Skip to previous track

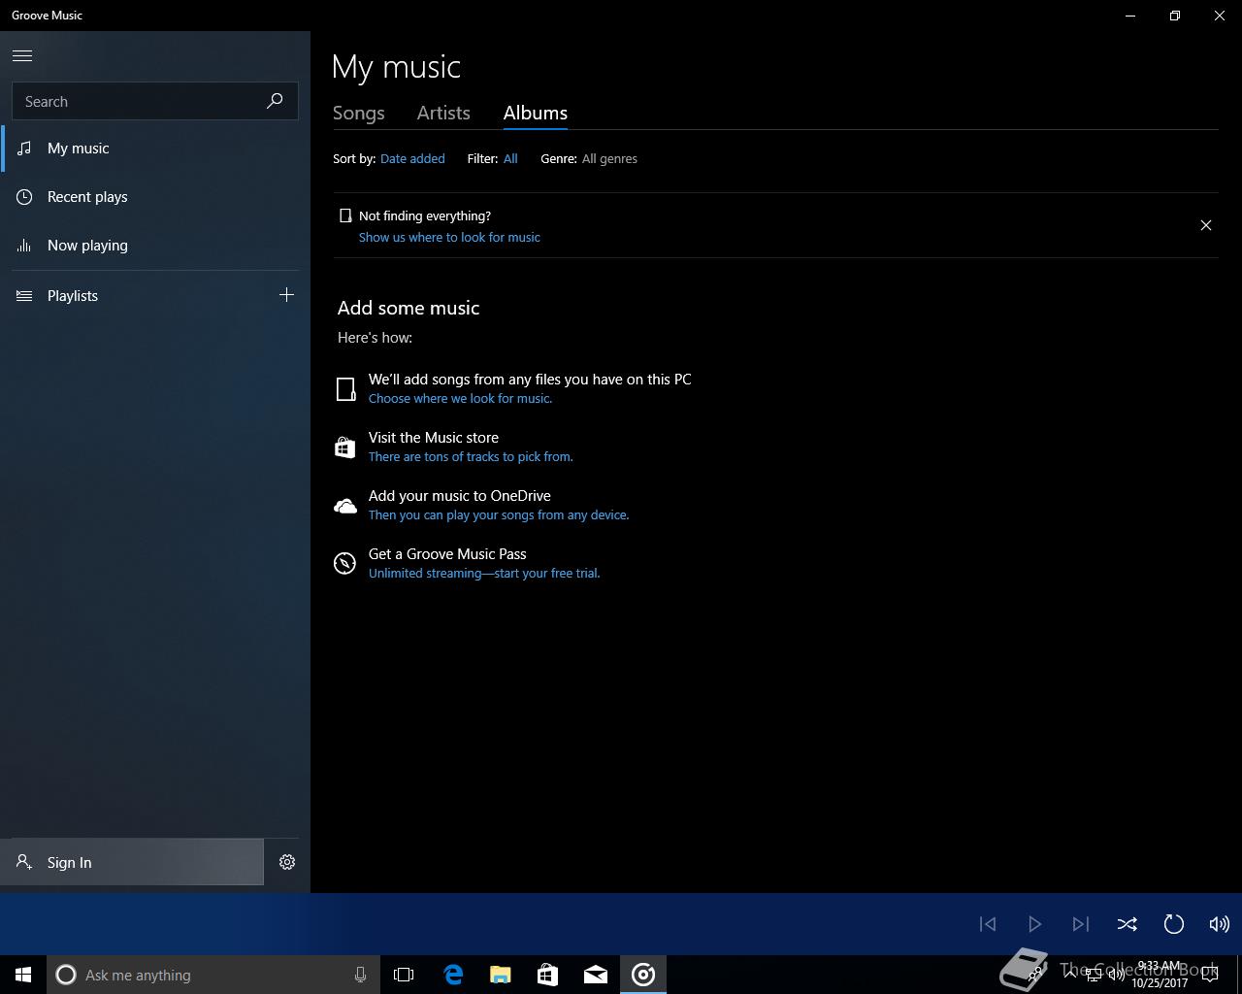(x=988, y=924)
